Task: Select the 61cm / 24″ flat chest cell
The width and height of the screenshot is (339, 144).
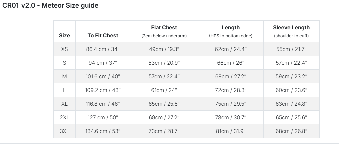Action: click(164, 90)
